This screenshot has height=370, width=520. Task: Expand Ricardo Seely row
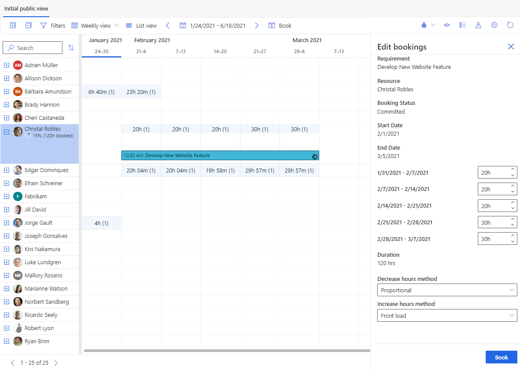(x=6, y=315)
